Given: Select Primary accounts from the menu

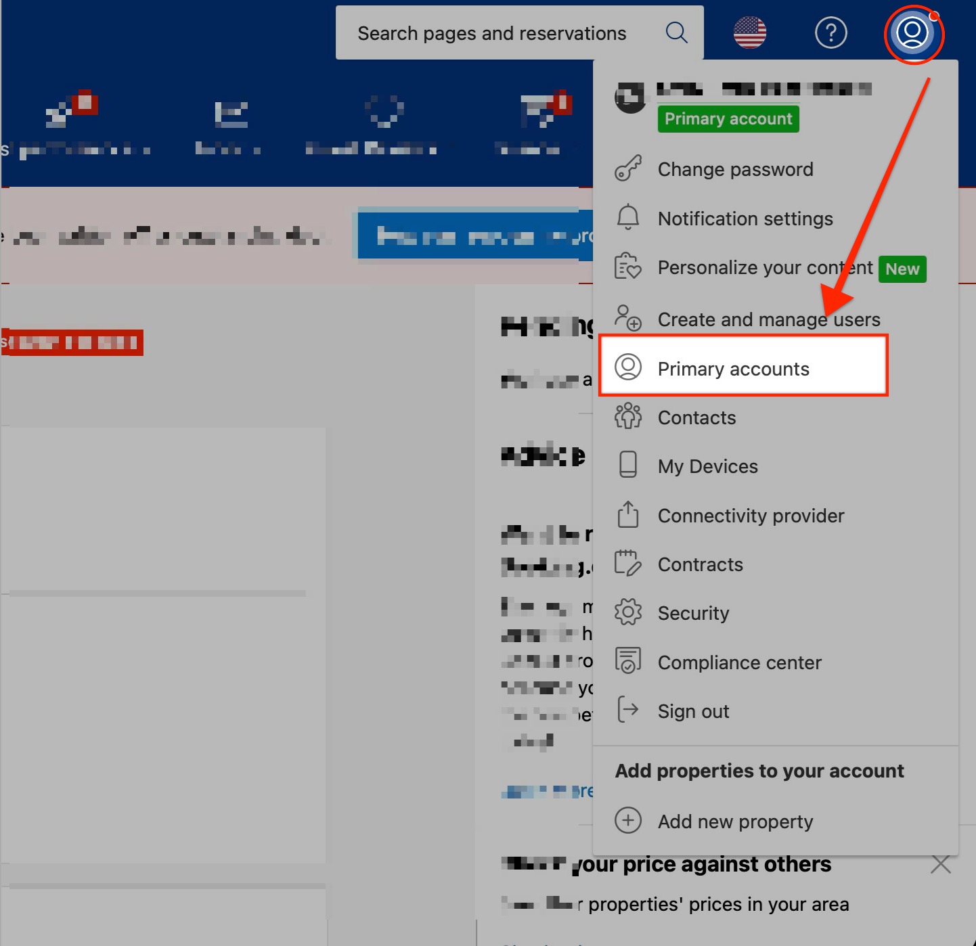Looking at the screenshot, I should click(x=733, y=369).
